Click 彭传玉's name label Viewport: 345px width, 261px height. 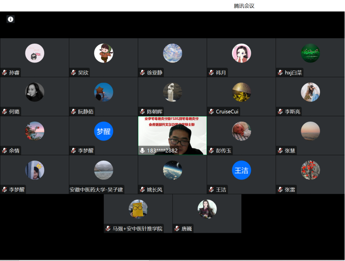click(224, 151)
